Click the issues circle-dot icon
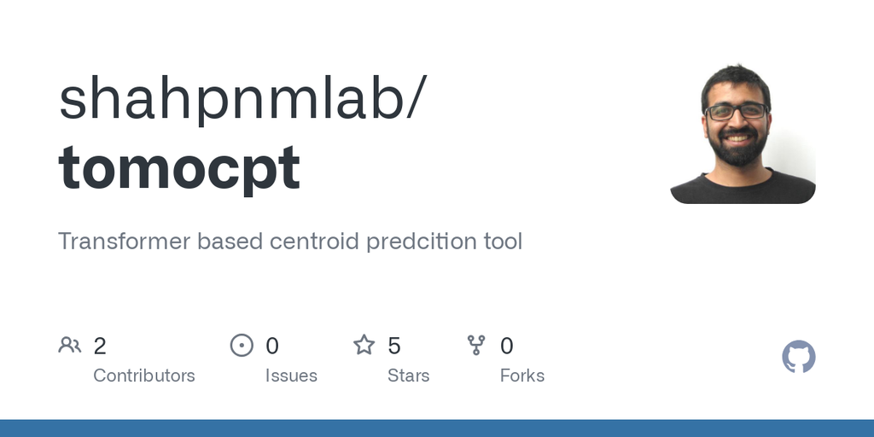 (x=242, y=345)
